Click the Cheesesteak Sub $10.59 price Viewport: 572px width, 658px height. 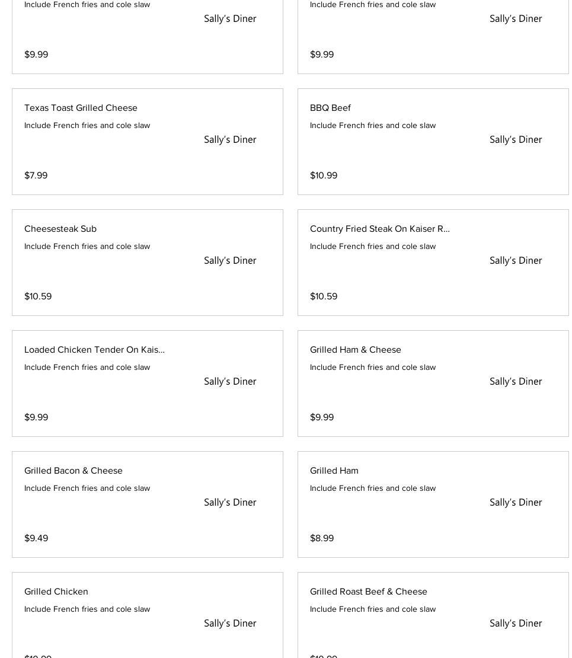click(x=38, y=296)
